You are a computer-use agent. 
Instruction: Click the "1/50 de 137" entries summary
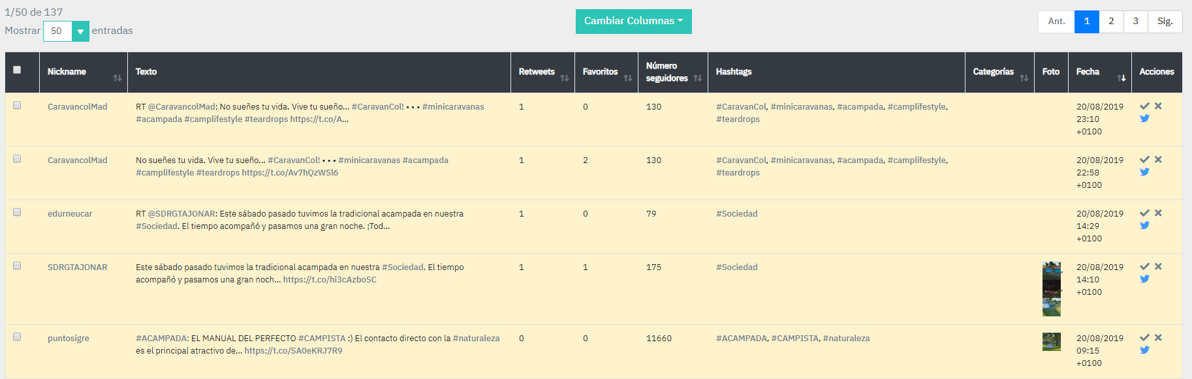[34, 12]
